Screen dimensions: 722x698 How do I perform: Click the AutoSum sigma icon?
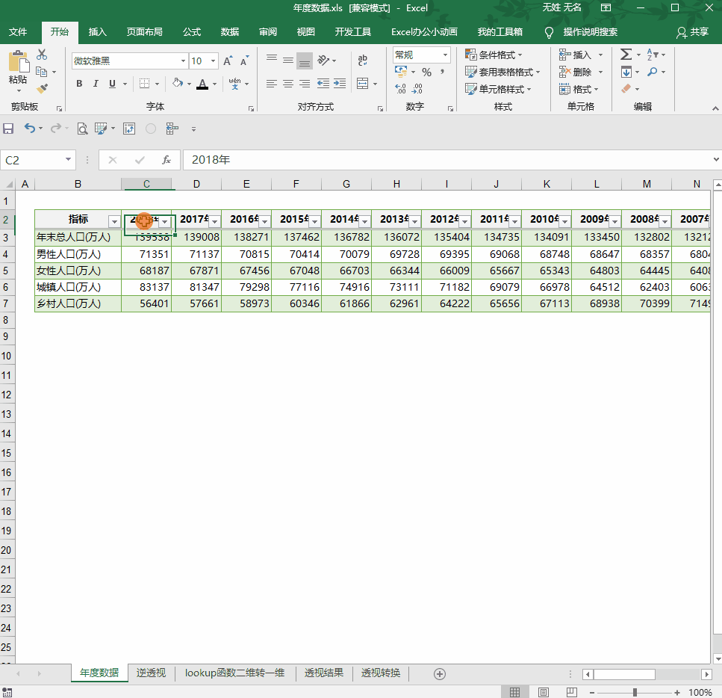pyautogui.click(x=626, y=55)
